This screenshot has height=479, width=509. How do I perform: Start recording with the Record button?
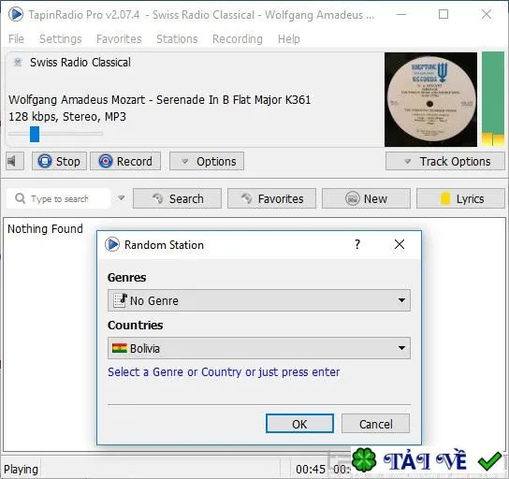(125, 161)
